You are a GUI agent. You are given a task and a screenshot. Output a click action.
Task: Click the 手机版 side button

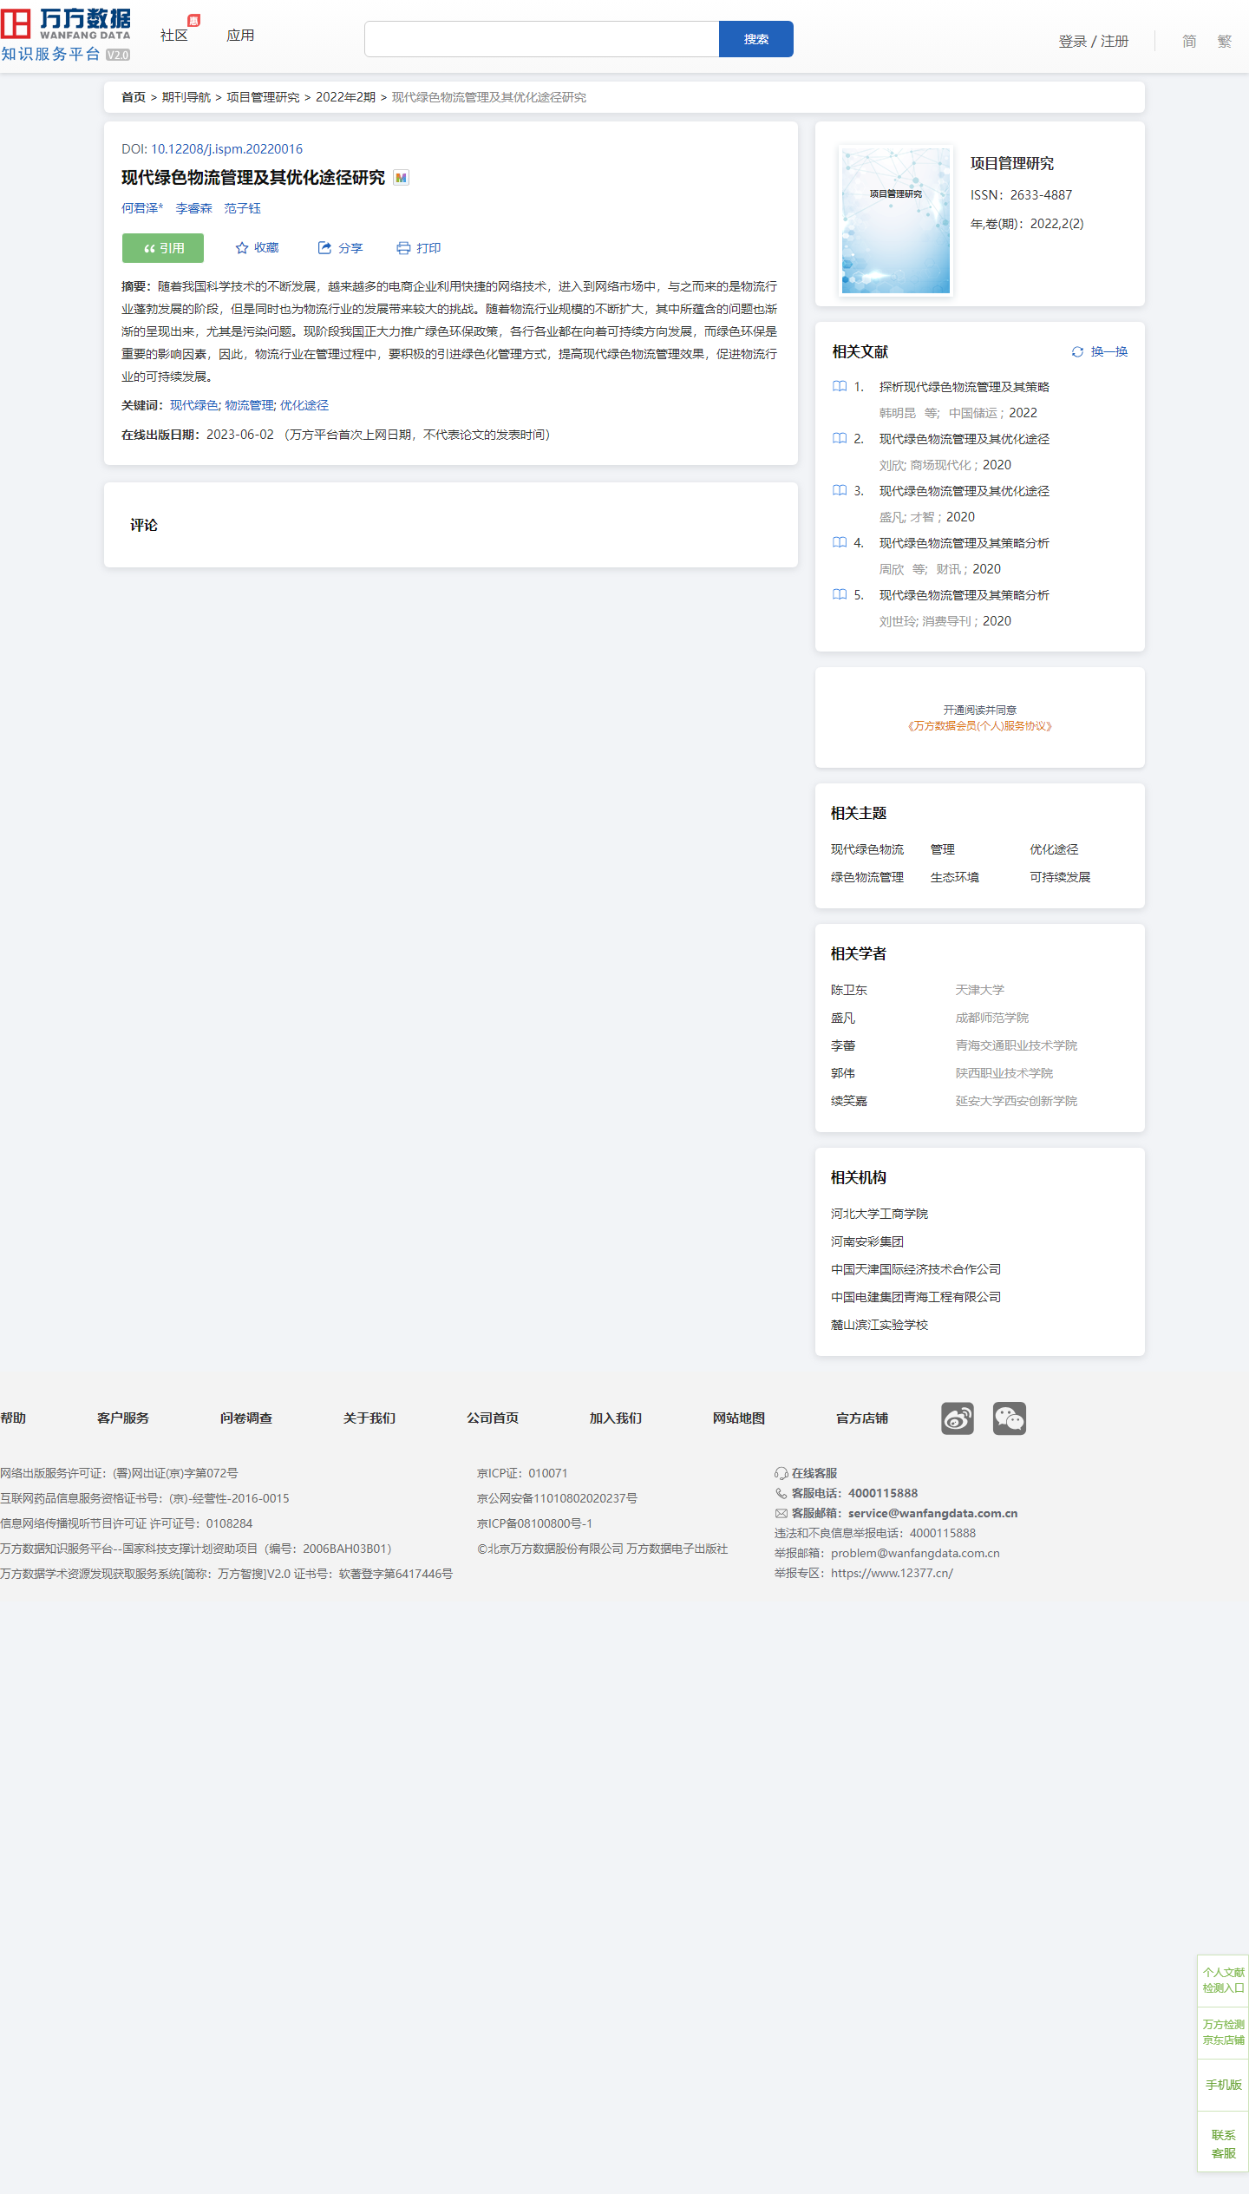click(x=1223, y=2085)
